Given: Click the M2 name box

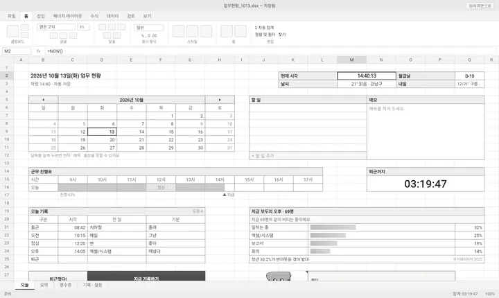Looking at the screenshot, I should 17,51.
